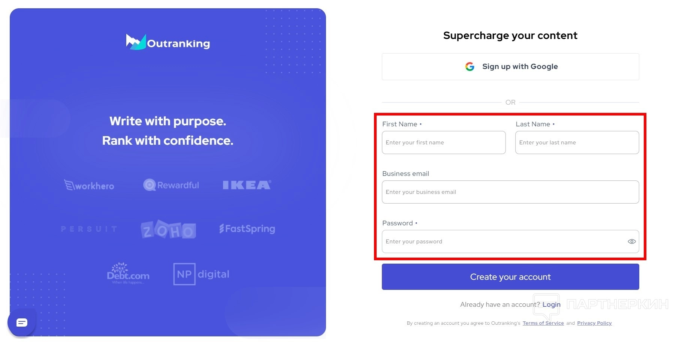Screen dimensions: 688x342
Task: Click the Debt.com logo
Action: (x=128, y=274)
